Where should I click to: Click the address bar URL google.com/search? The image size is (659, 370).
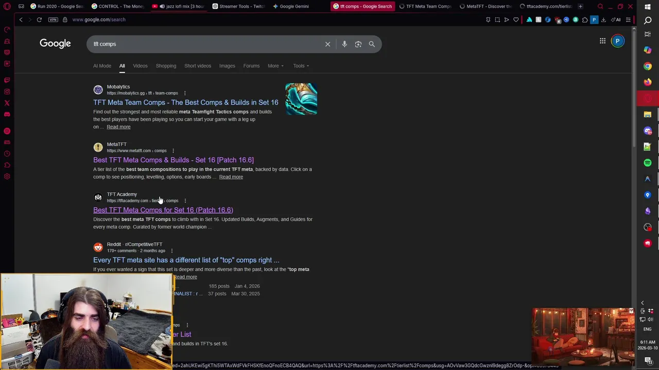(x=99, y=20)
